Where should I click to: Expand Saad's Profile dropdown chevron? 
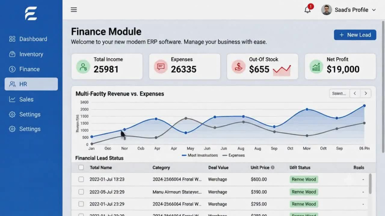pyautogui.click(x=374, y=10)
